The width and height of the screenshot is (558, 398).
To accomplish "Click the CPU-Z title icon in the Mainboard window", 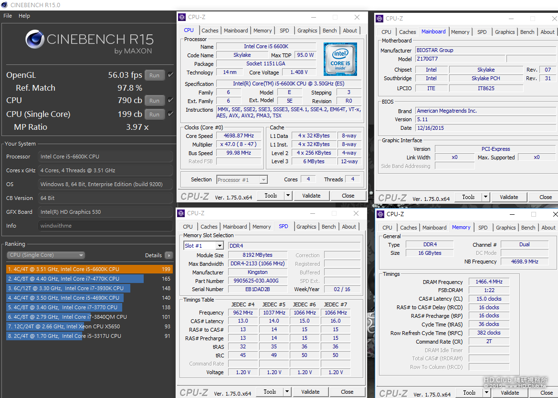I will [379, 19].
